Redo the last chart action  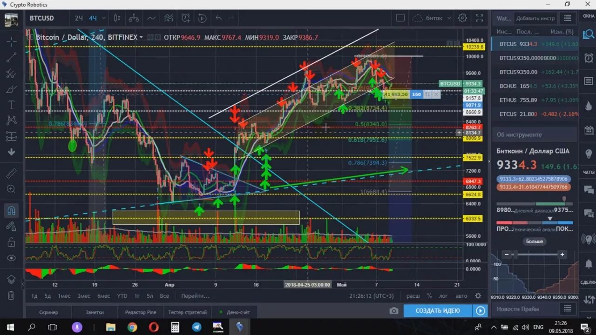tap(231, 18)
